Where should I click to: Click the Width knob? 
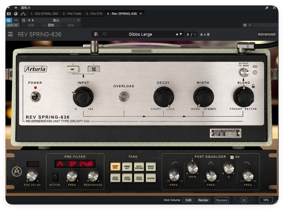tap(203, 97)
